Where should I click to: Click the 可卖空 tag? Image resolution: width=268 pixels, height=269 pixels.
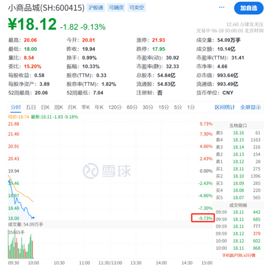point(137,8)
